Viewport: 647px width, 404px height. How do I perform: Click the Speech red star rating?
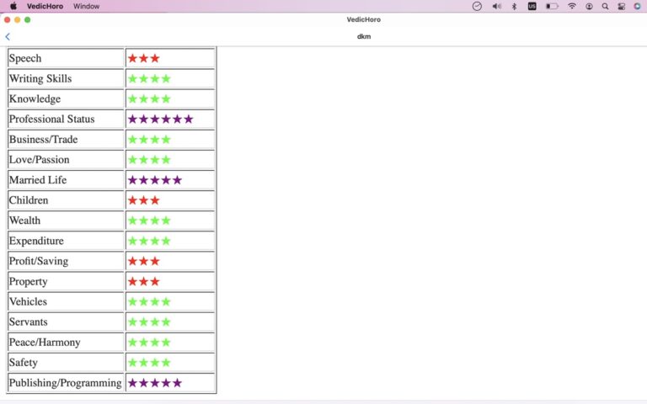(143, 58)
